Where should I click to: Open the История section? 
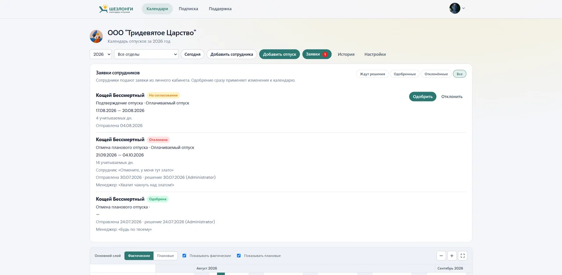click(x=346, y=54)
